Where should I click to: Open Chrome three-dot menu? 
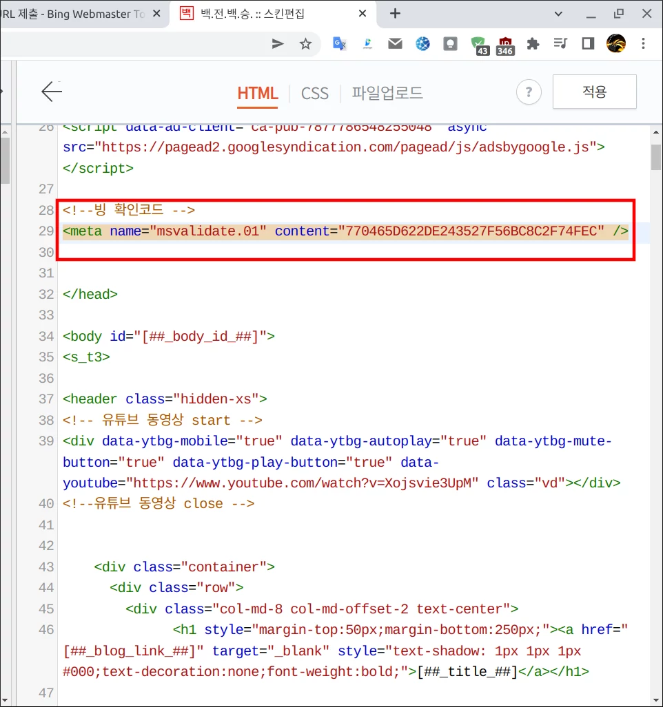click(x=643, y=43)
